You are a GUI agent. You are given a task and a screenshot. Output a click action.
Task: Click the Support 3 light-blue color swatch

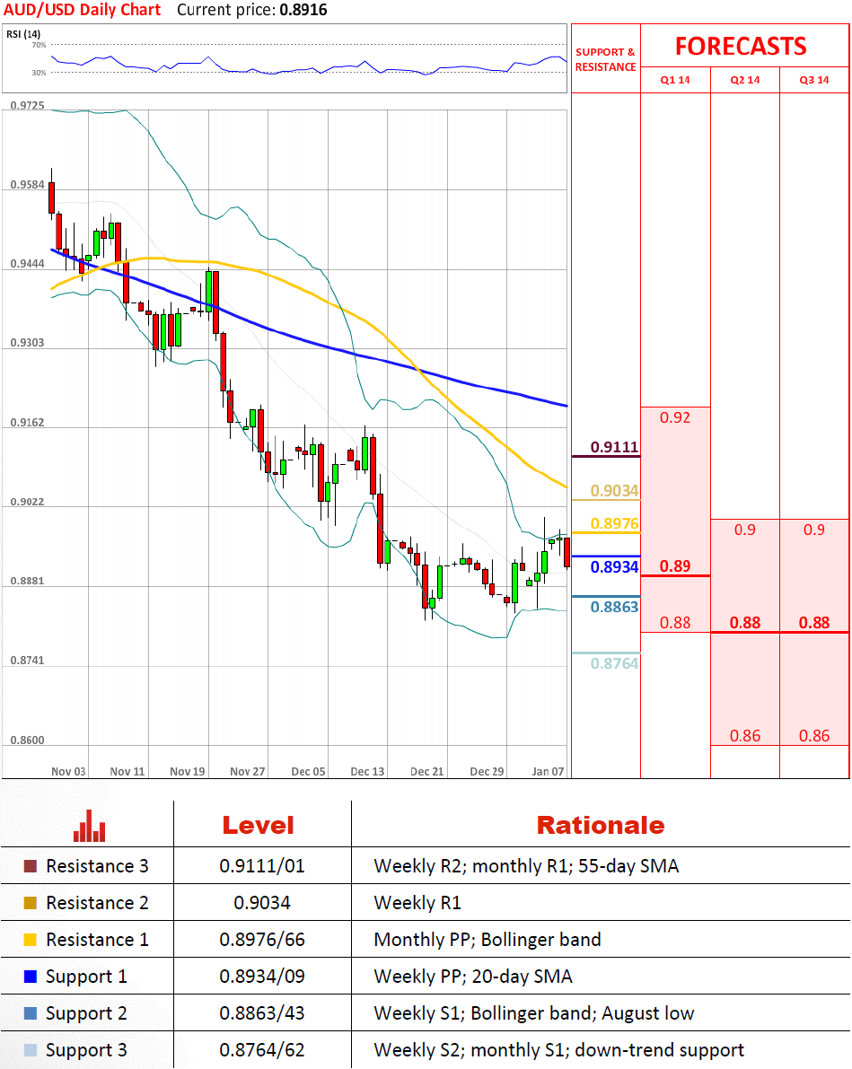[x=30, y=1050]
